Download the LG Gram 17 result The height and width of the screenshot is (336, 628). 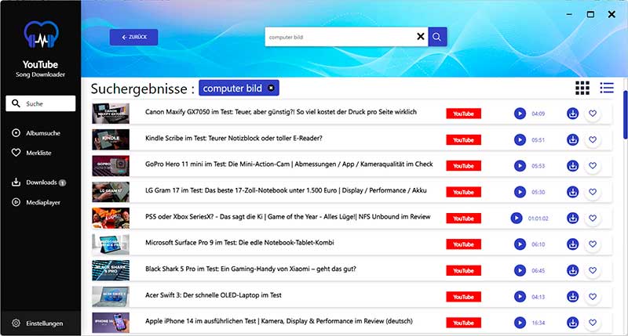click(x=572, y=192)
